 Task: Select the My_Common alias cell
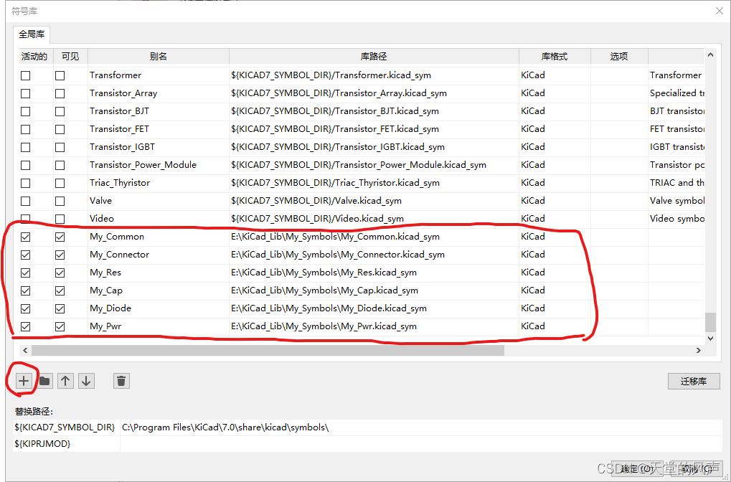[159, 237]
